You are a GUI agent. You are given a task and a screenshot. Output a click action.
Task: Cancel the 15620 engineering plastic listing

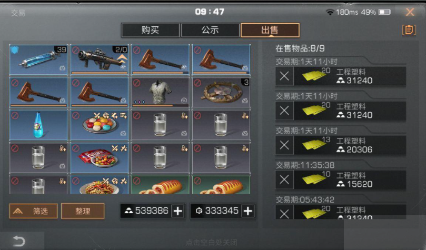pos(284,179)
